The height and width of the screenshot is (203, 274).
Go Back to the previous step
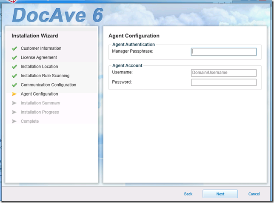click(188, 194)
